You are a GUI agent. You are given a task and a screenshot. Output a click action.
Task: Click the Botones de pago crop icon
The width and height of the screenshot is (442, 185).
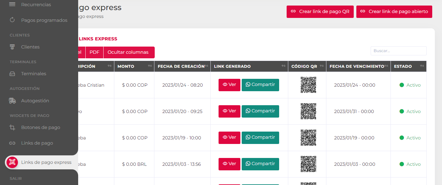(x=12, y=127)
